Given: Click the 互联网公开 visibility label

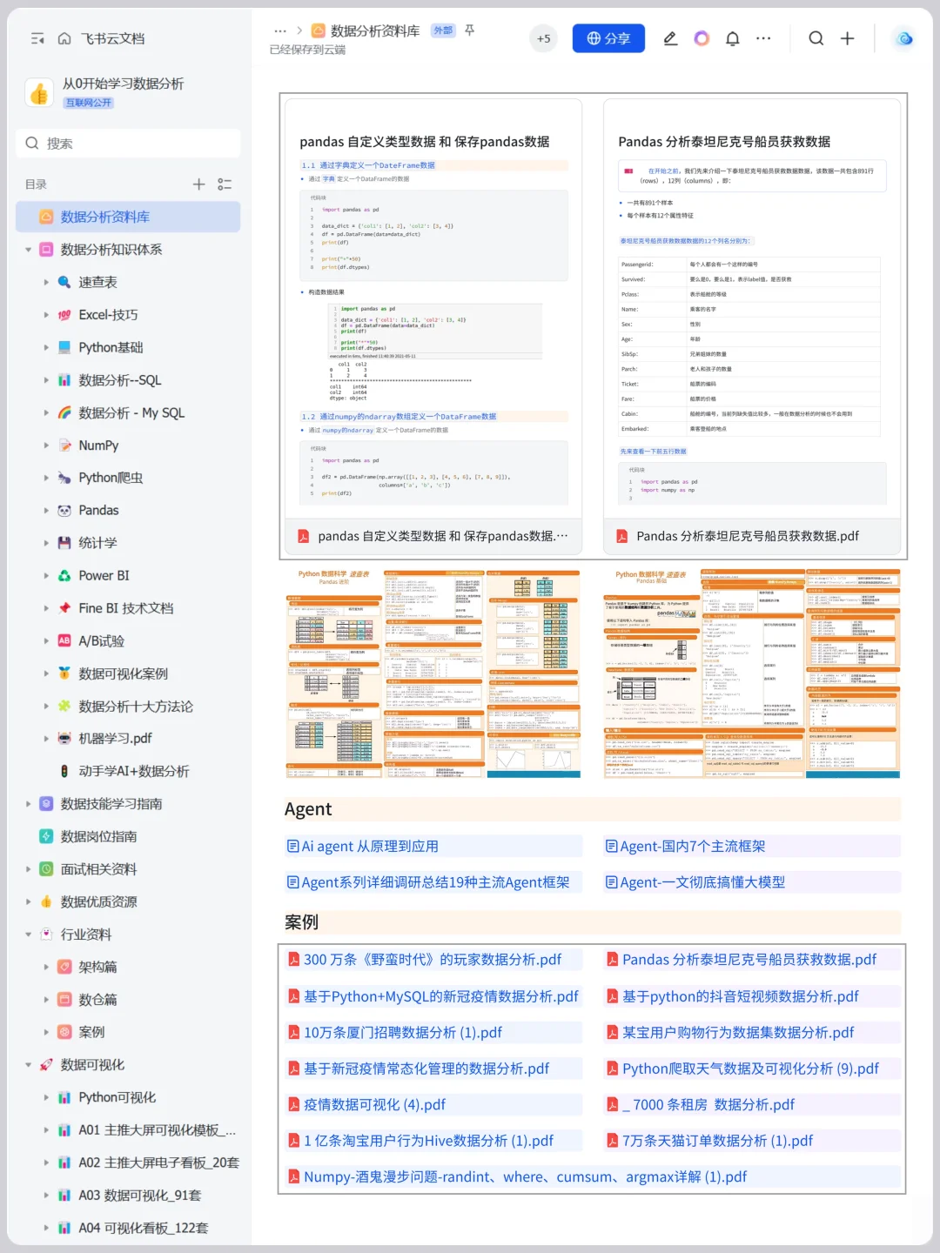Looking at the screenshot, I should click(x=89, y=103).
